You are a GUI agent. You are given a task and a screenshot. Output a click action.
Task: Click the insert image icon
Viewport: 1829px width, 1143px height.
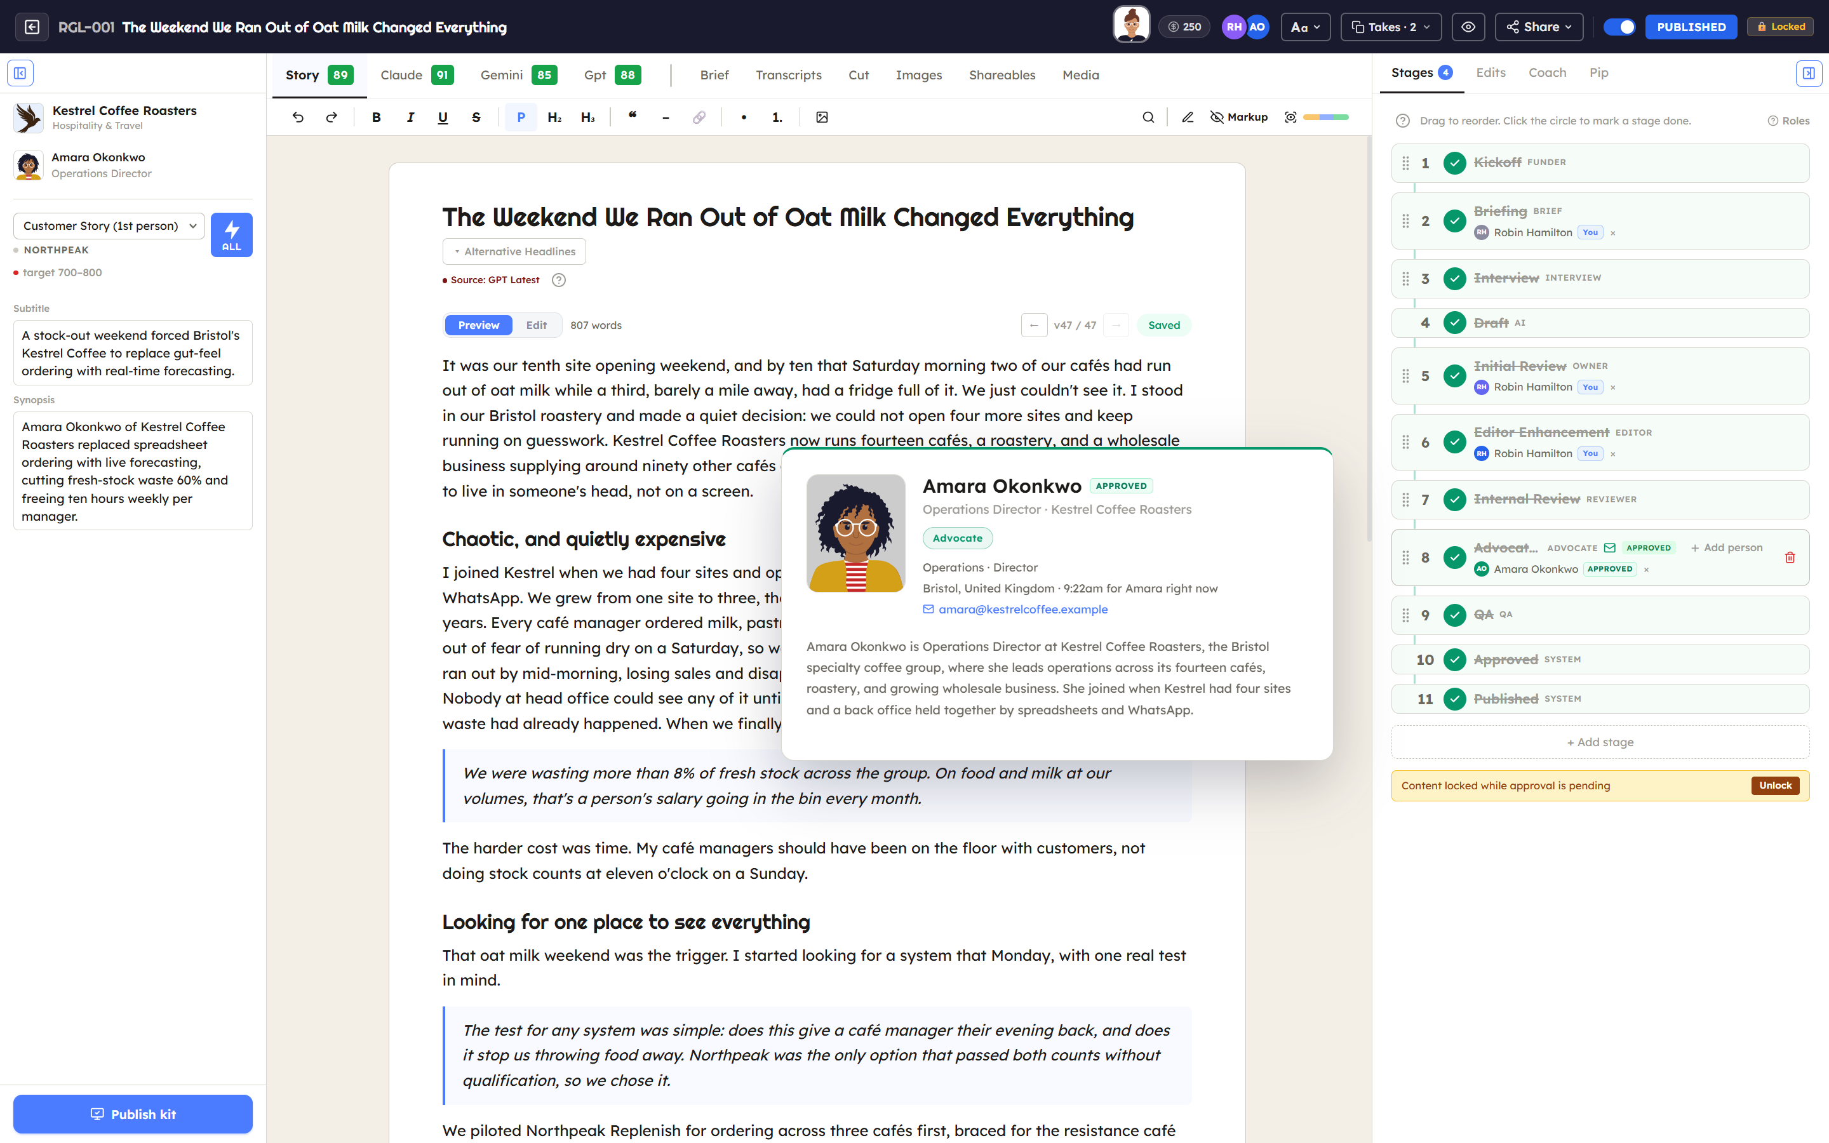point(822,117)
